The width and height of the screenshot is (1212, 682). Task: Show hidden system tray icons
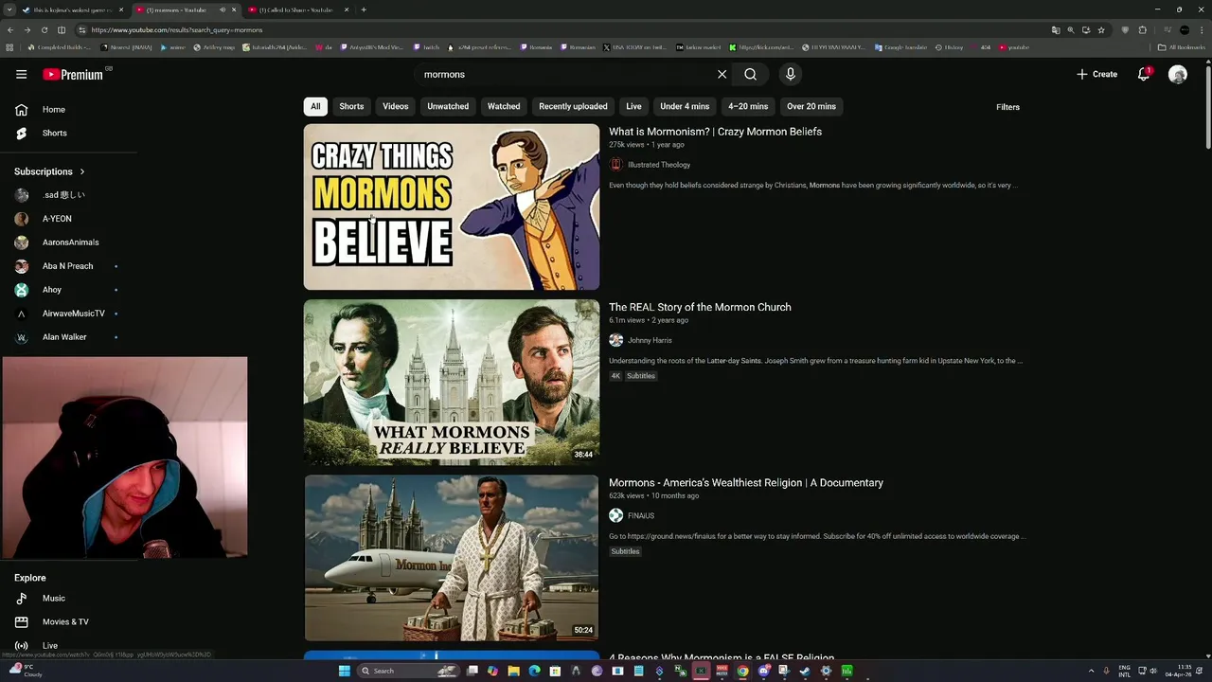coord(1091,671)
